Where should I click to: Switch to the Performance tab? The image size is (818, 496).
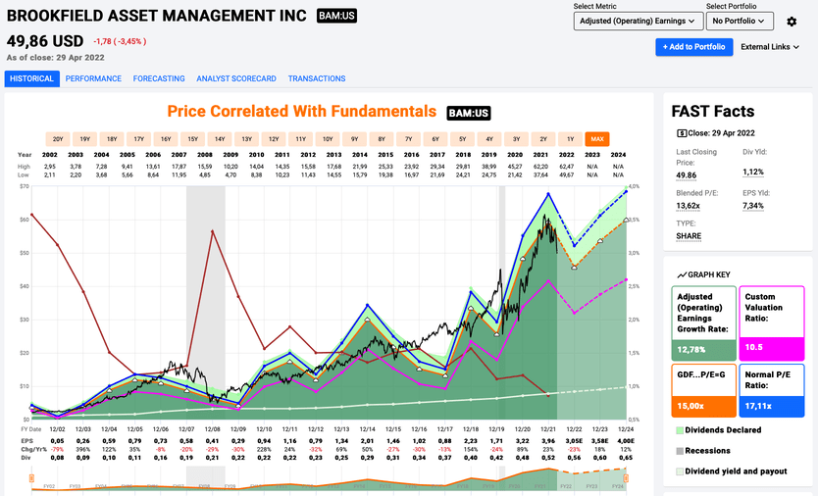94,78
